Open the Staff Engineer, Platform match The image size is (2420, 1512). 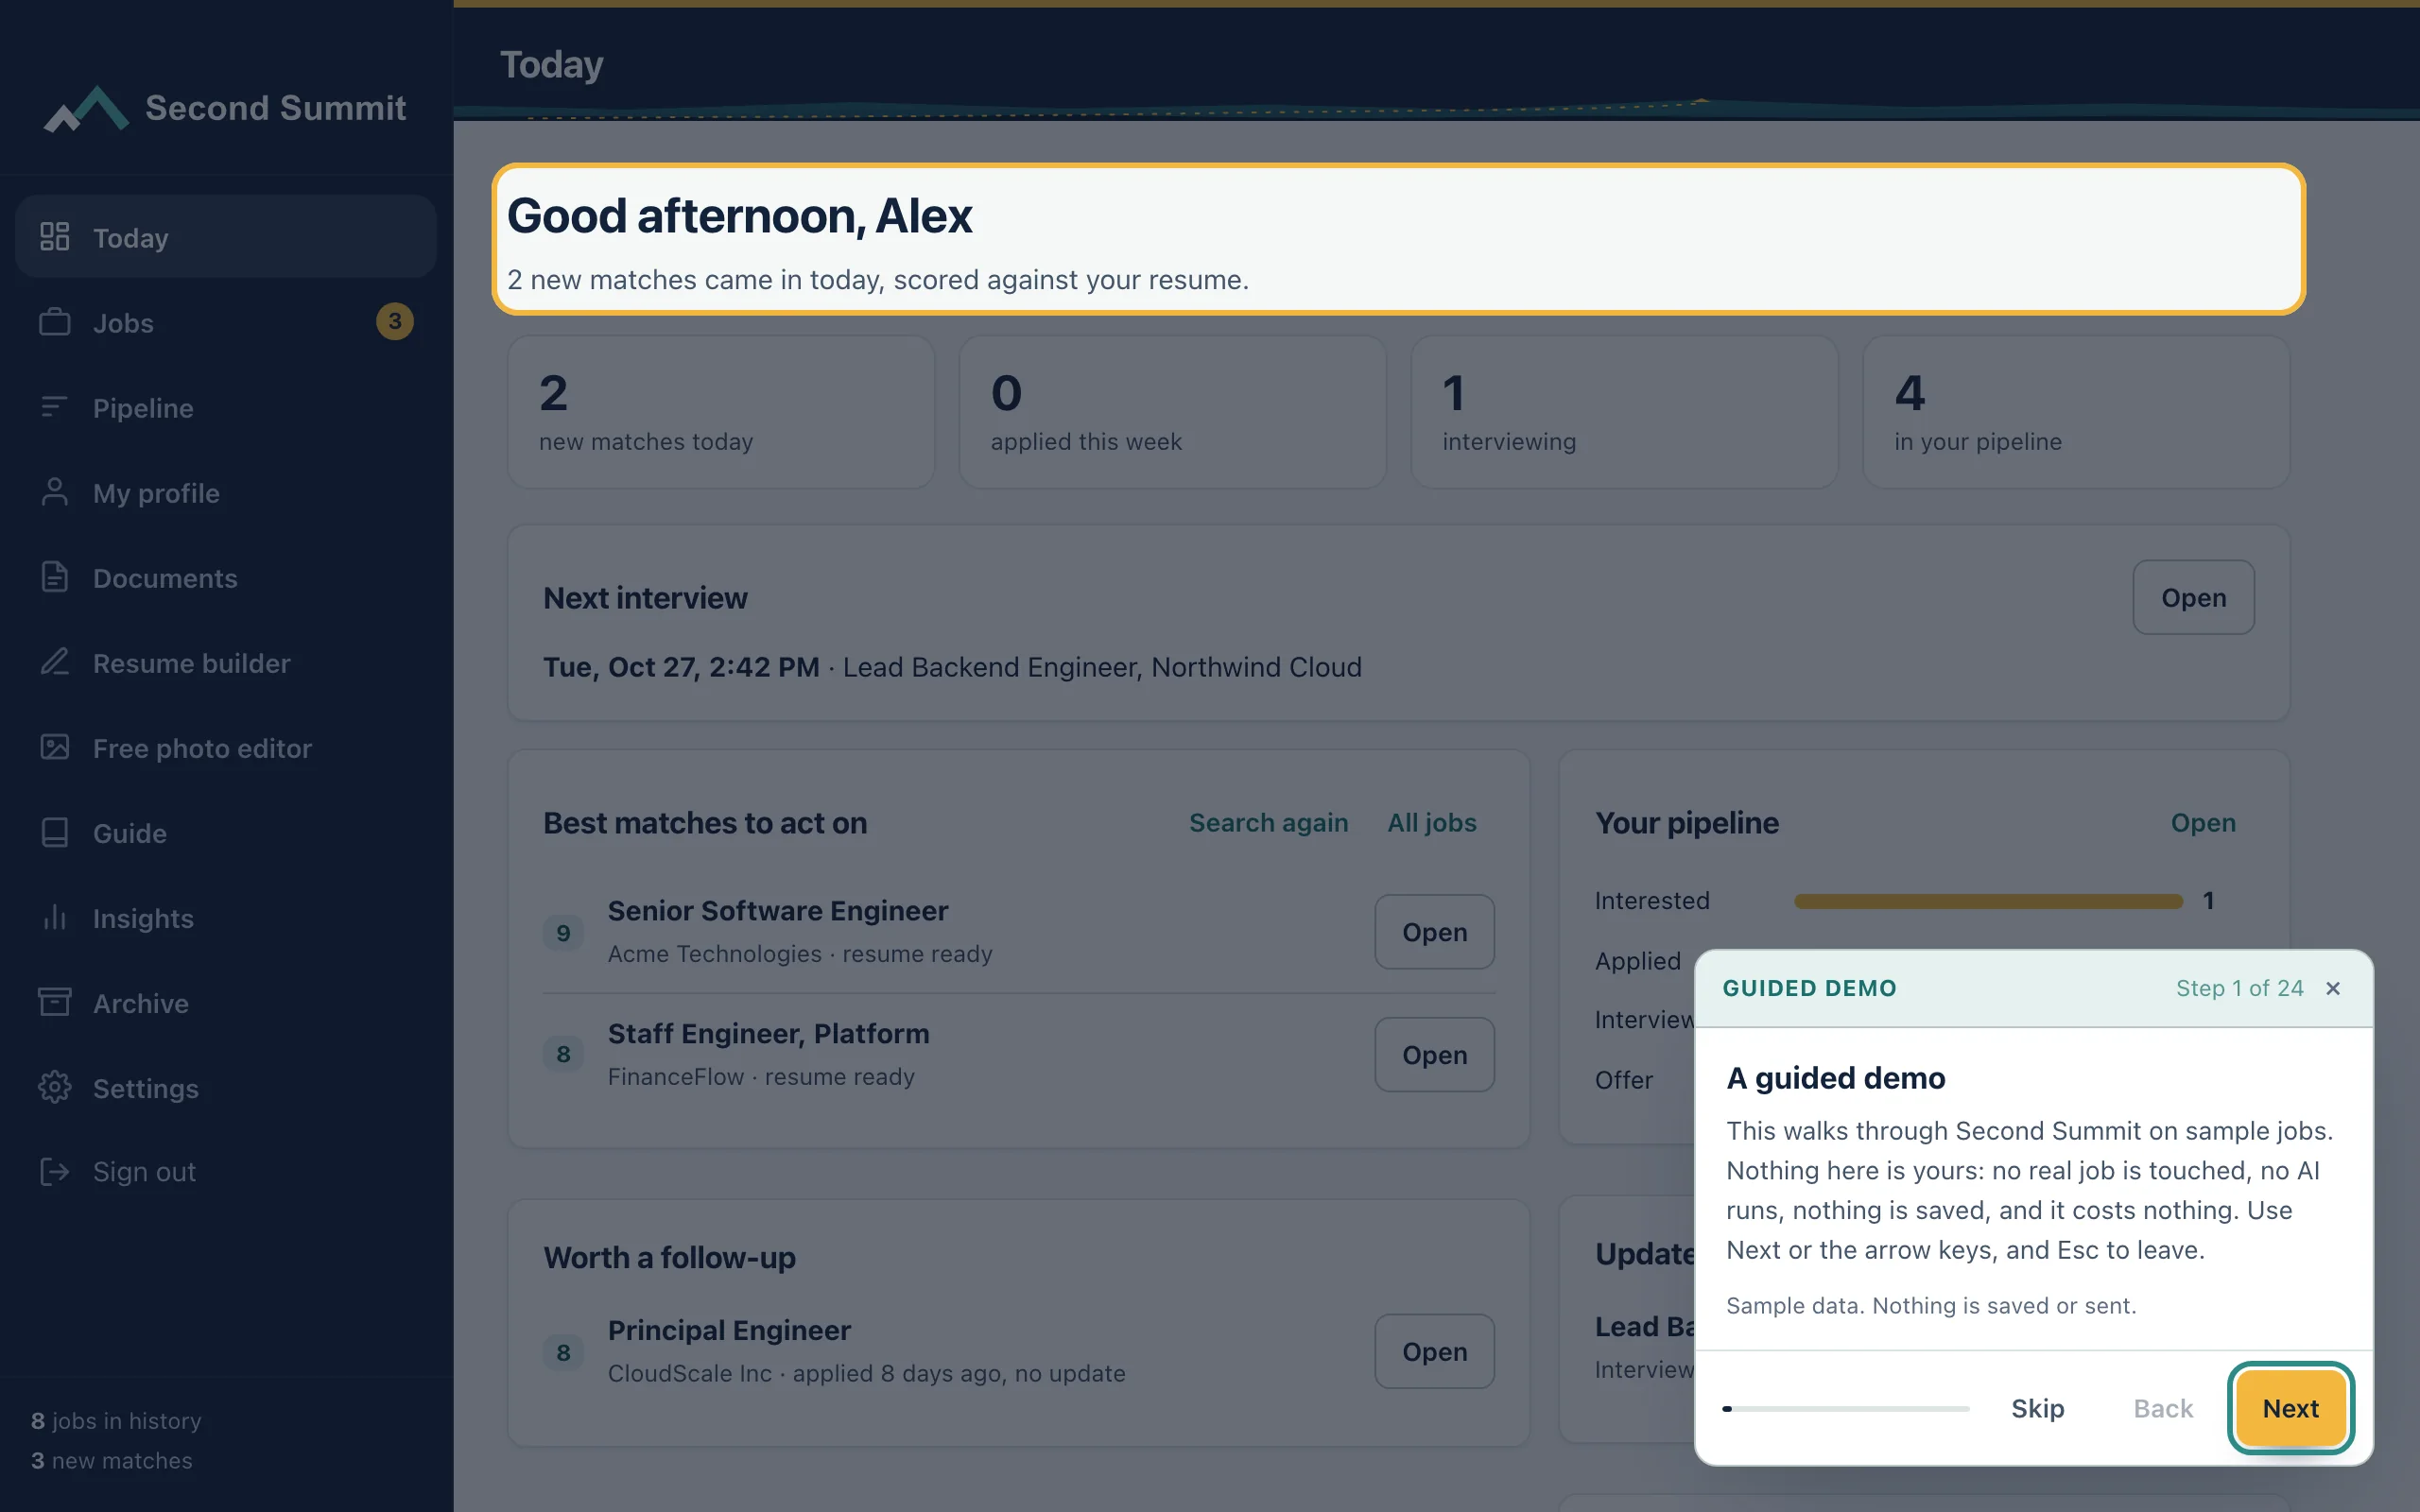1434,1055
